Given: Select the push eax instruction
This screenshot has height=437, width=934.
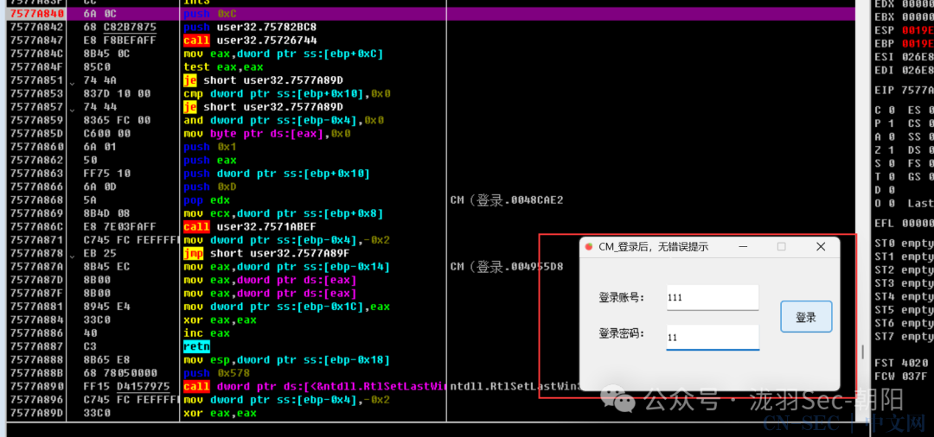Looking at the screenshot, I should (x=209, y=161).
